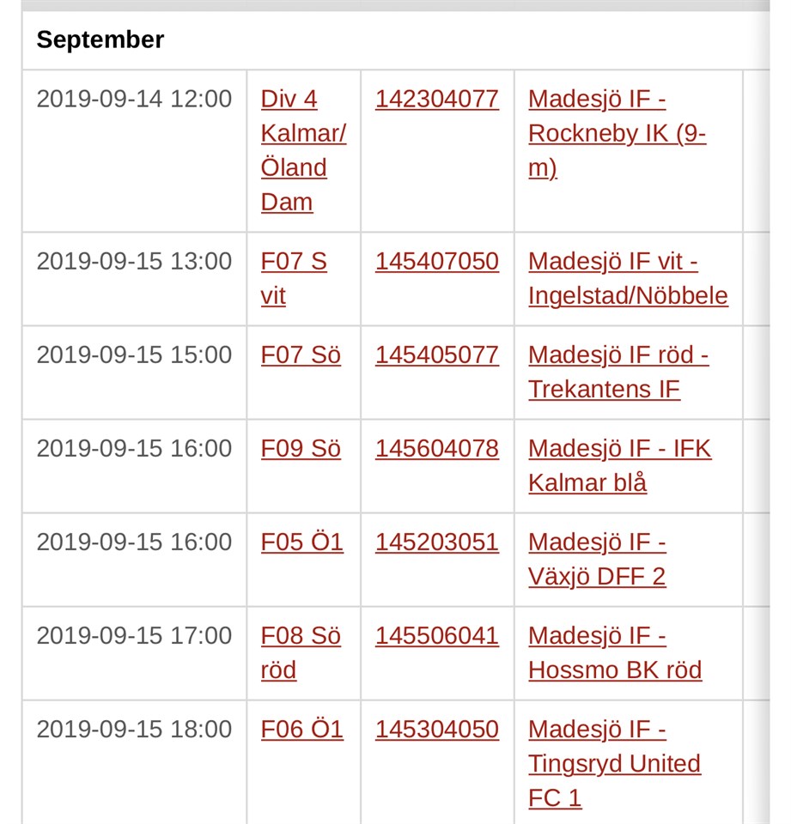791x824 pixels.
Task: Open the F07 Sö competition link
Action: [301, 355]
